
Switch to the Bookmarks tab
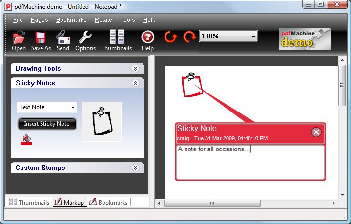point(108,202)
